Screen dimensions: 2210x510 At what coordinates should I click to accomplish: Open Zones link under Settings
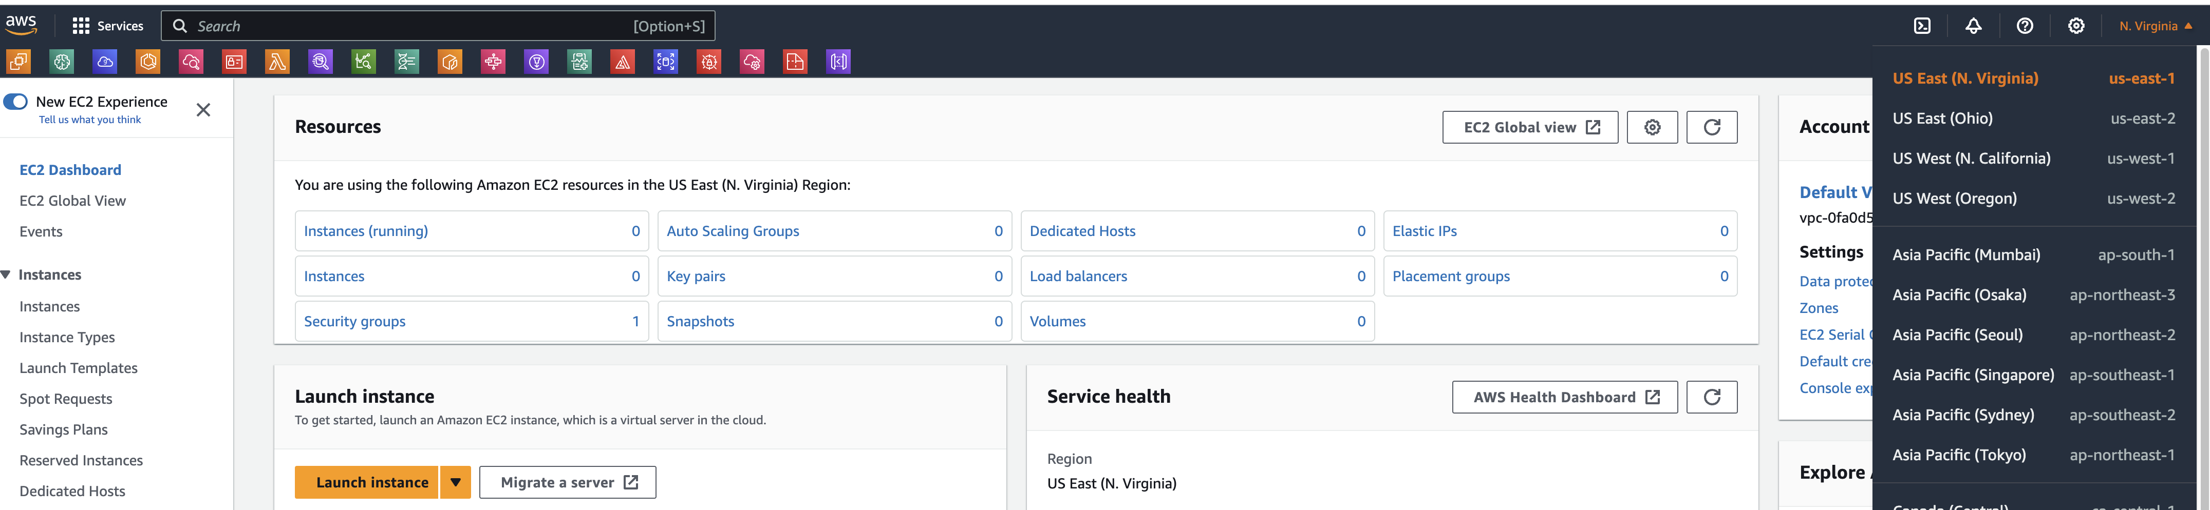[x=1819, y=308]
